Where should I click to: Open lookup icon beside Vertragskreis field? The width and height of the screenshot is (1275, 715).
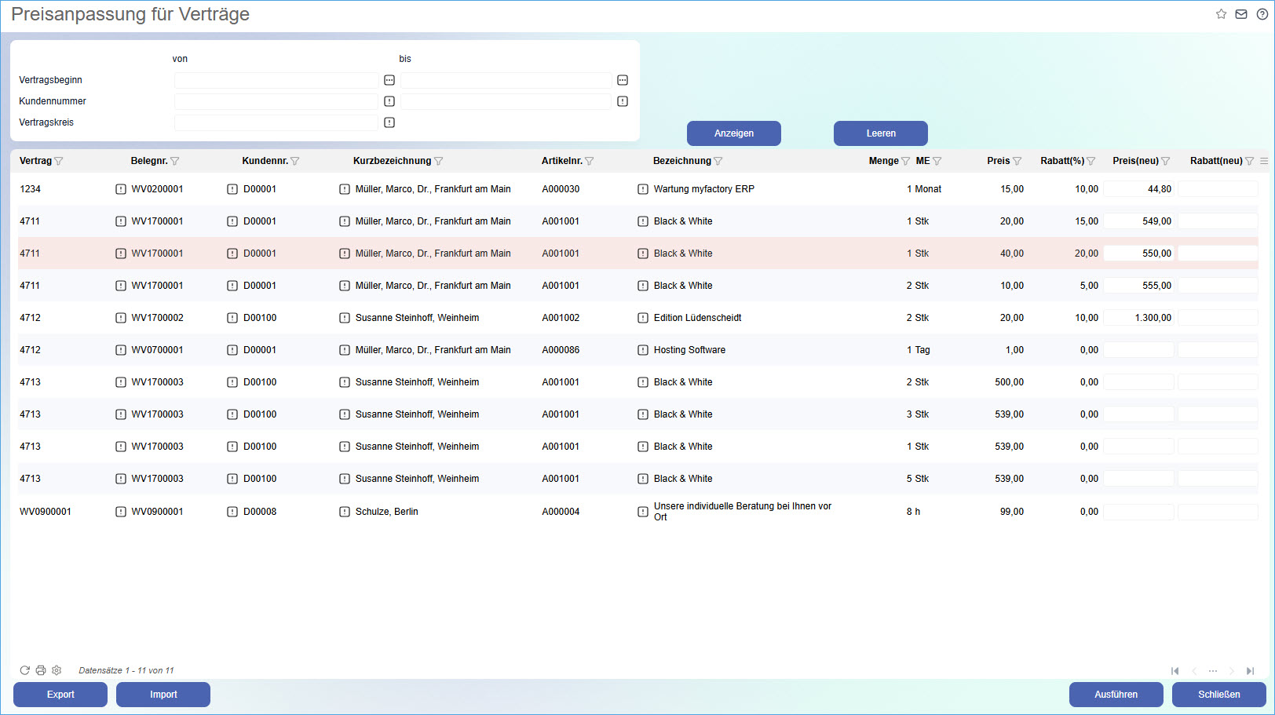tap(389, 122)
